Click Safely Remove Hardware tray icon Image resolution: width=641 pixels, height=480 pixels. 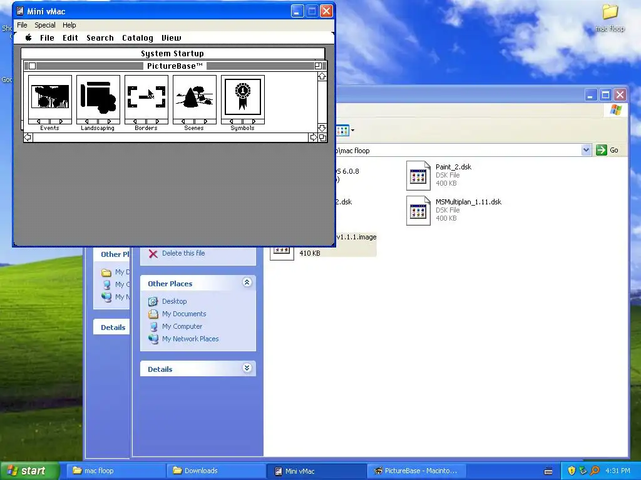583,471
